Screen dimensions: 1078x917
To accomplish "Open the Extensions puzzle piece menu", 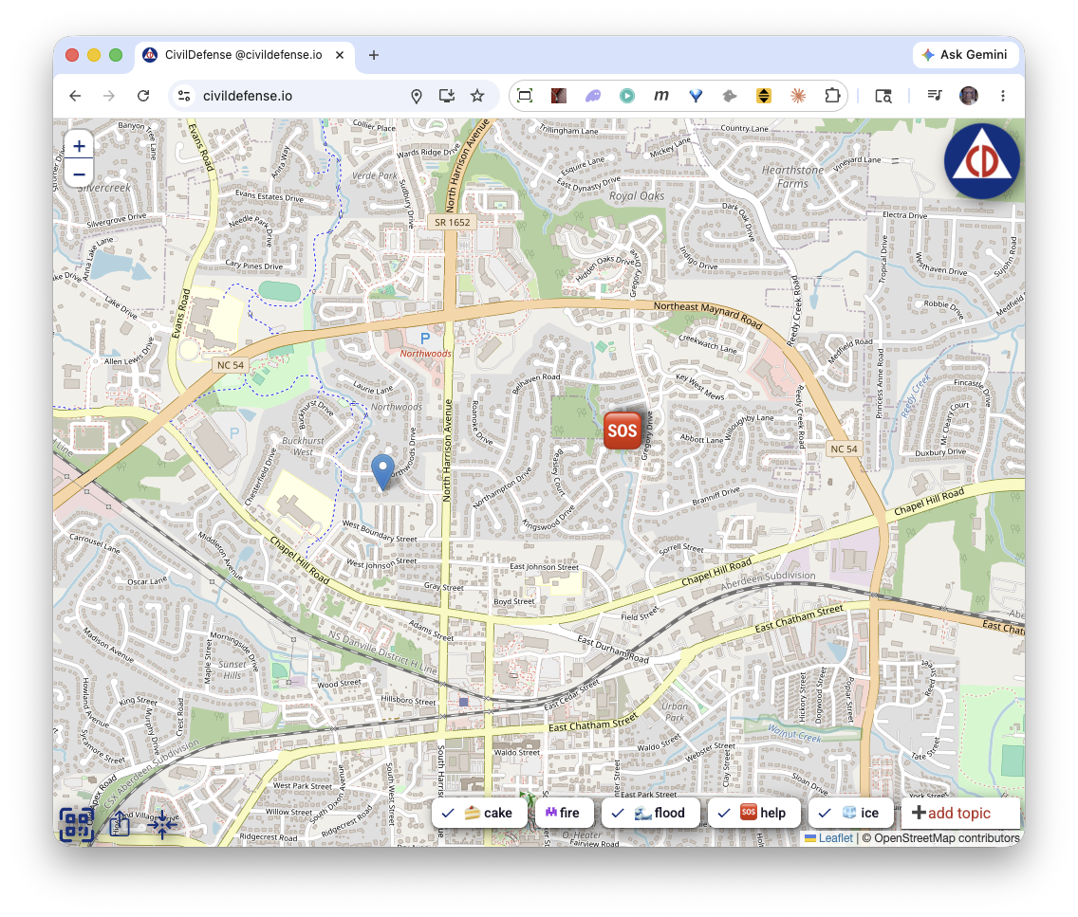I will [832, 96].
